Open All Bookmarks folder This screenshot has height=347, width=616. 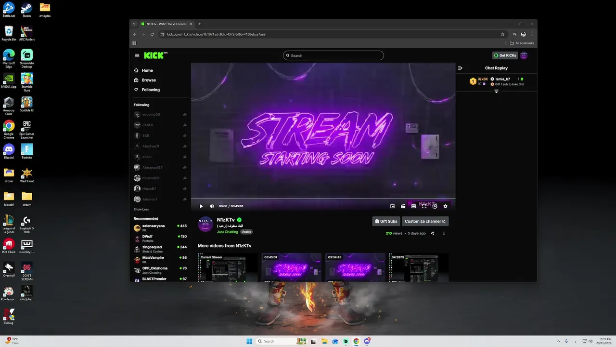pos(522,43)
